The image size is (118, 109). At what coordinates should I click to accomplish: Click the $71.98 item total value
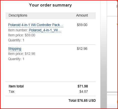pos(83,86)
